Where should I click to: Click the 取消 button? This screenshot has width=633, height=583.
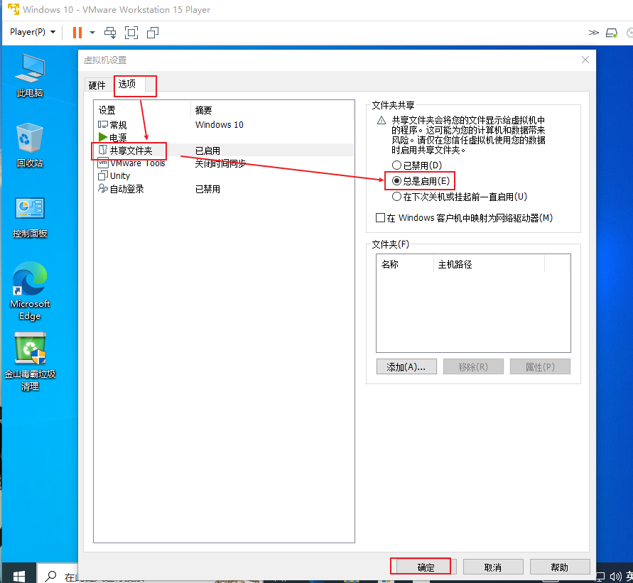[493, 567]
